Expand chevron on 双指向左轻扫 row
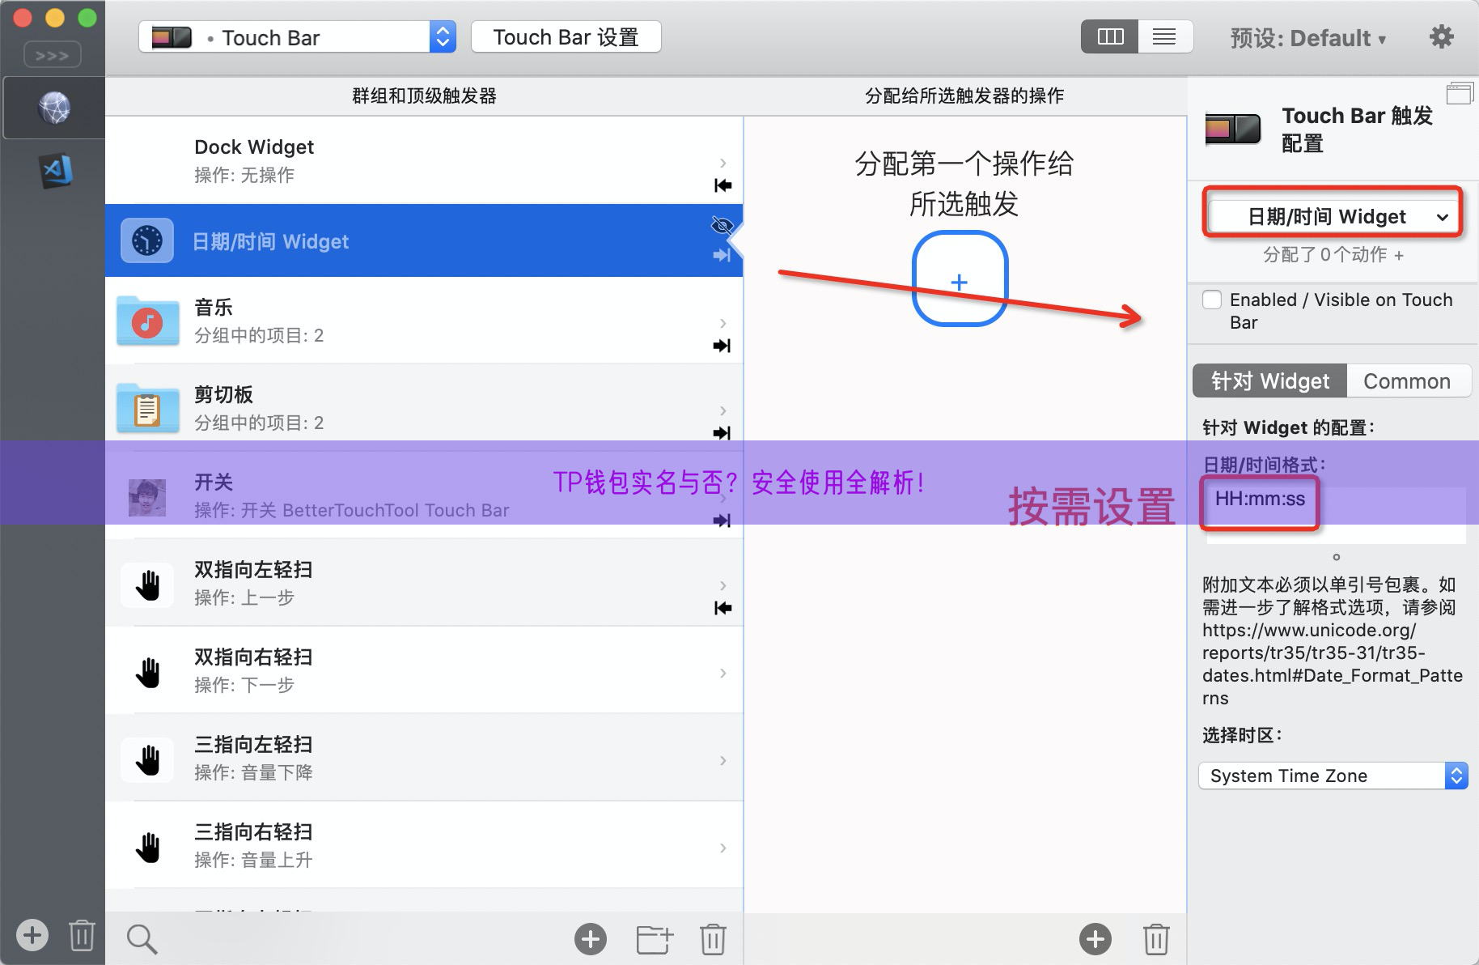The height and width of the screenshot is (965, 1479). tap(723, 585)
